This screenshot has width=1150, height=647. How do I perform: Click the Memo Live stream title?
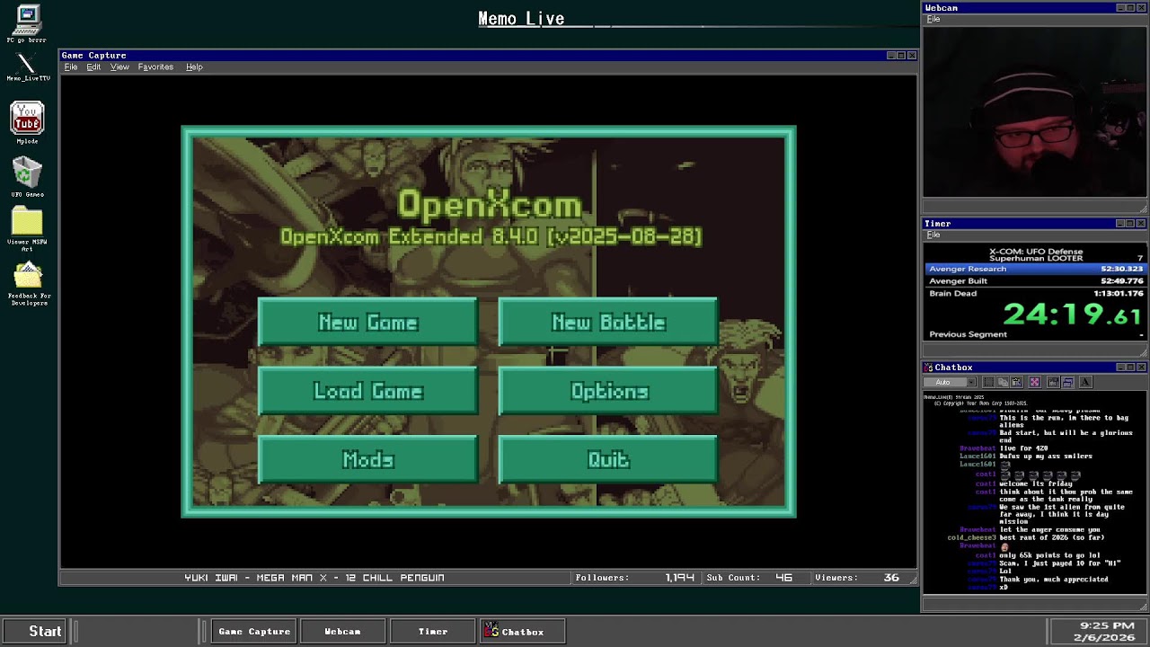(x=521, y=19)
